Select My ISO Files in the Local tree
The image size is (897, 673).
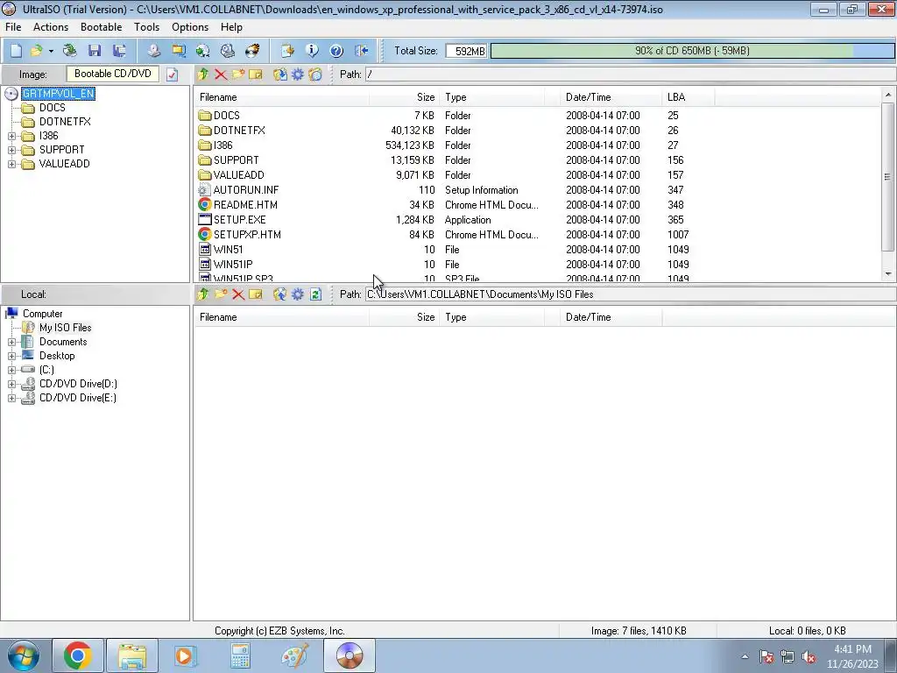(x=65, y=328)
